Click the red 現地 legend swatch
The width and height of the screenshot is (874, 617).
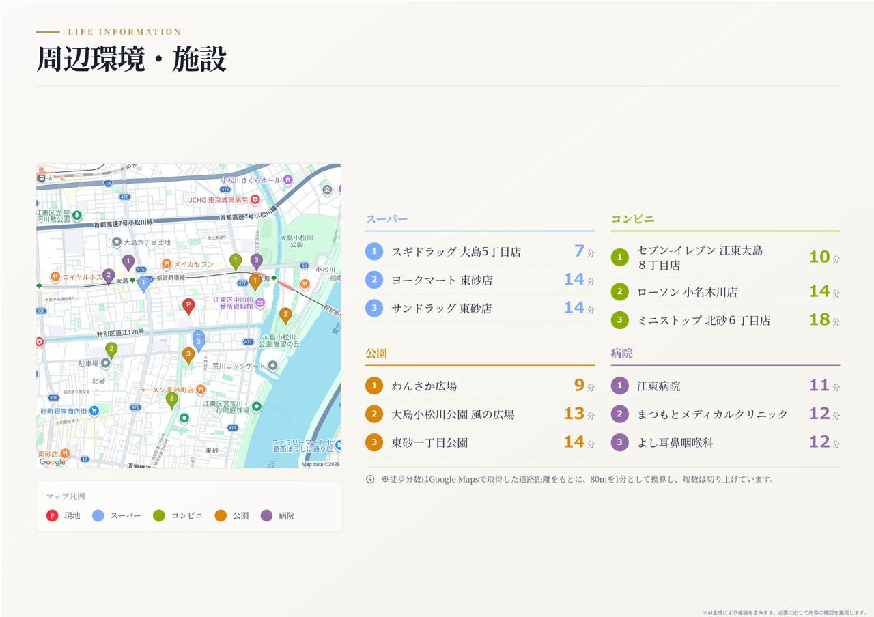[52, 515]
